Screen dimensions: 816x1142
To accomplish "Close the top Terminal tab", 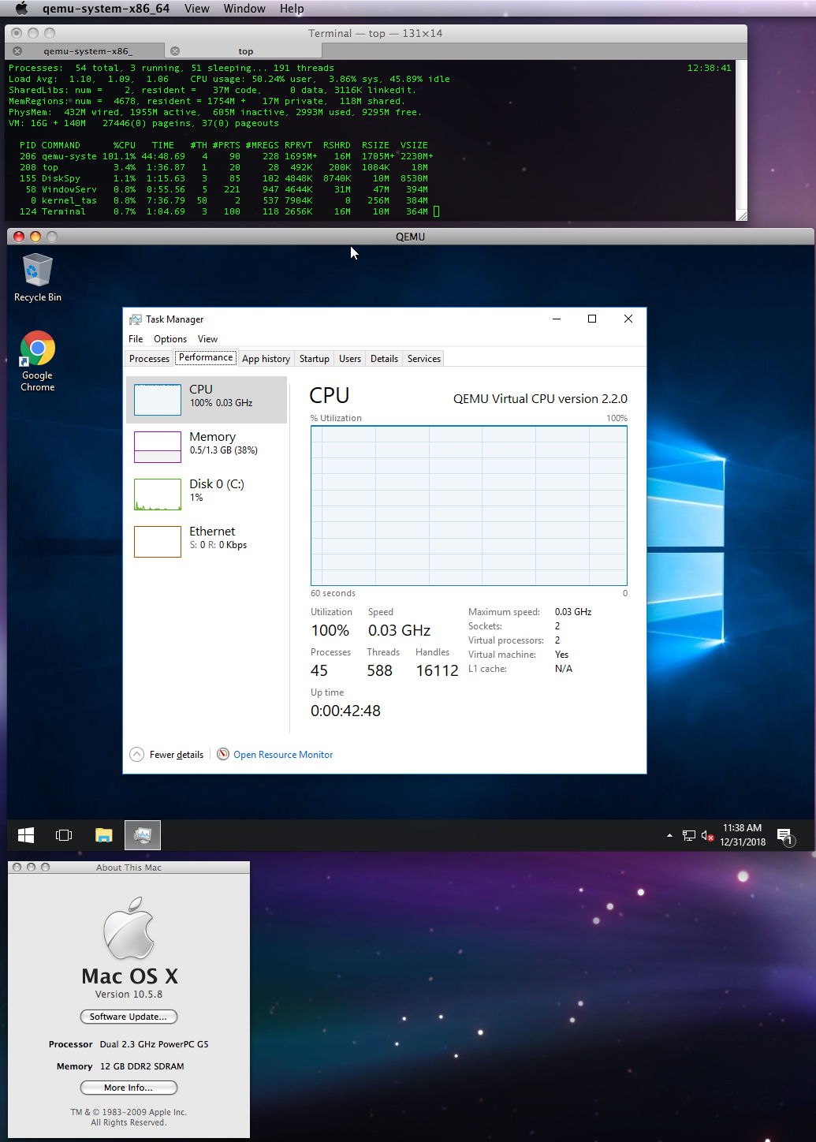I will click(x=175, y=51).
